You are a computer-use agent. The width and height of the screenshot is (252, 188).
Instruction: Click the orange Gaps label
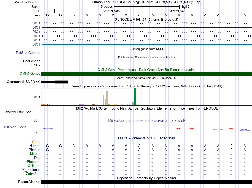click(36, 142)
